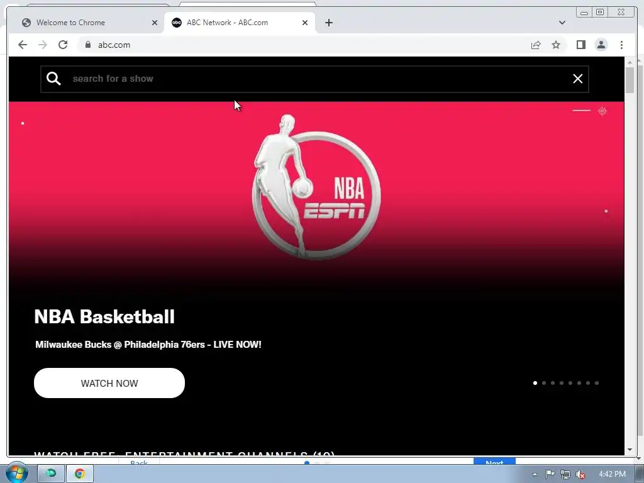
Task: Open a new tab with the plus button
Action: 328,23
